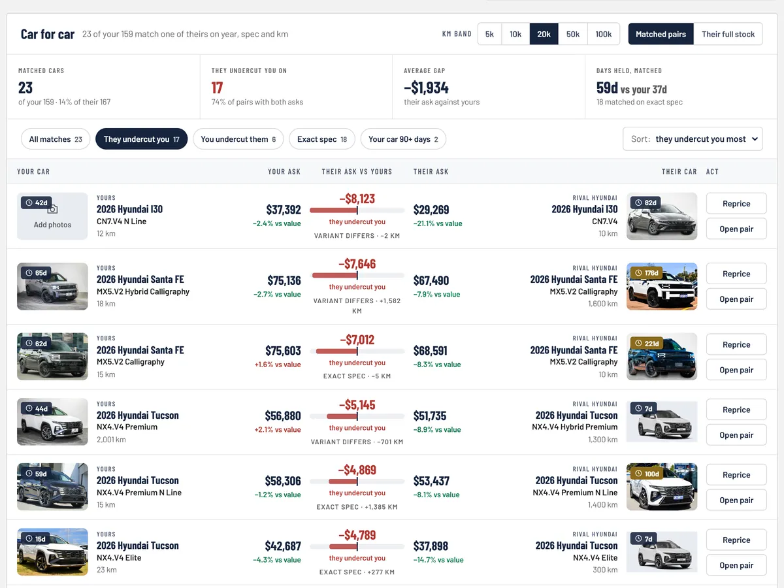Click the 82d clock badge on rival I30
The image size is (784, 588).
coord(645,203)
